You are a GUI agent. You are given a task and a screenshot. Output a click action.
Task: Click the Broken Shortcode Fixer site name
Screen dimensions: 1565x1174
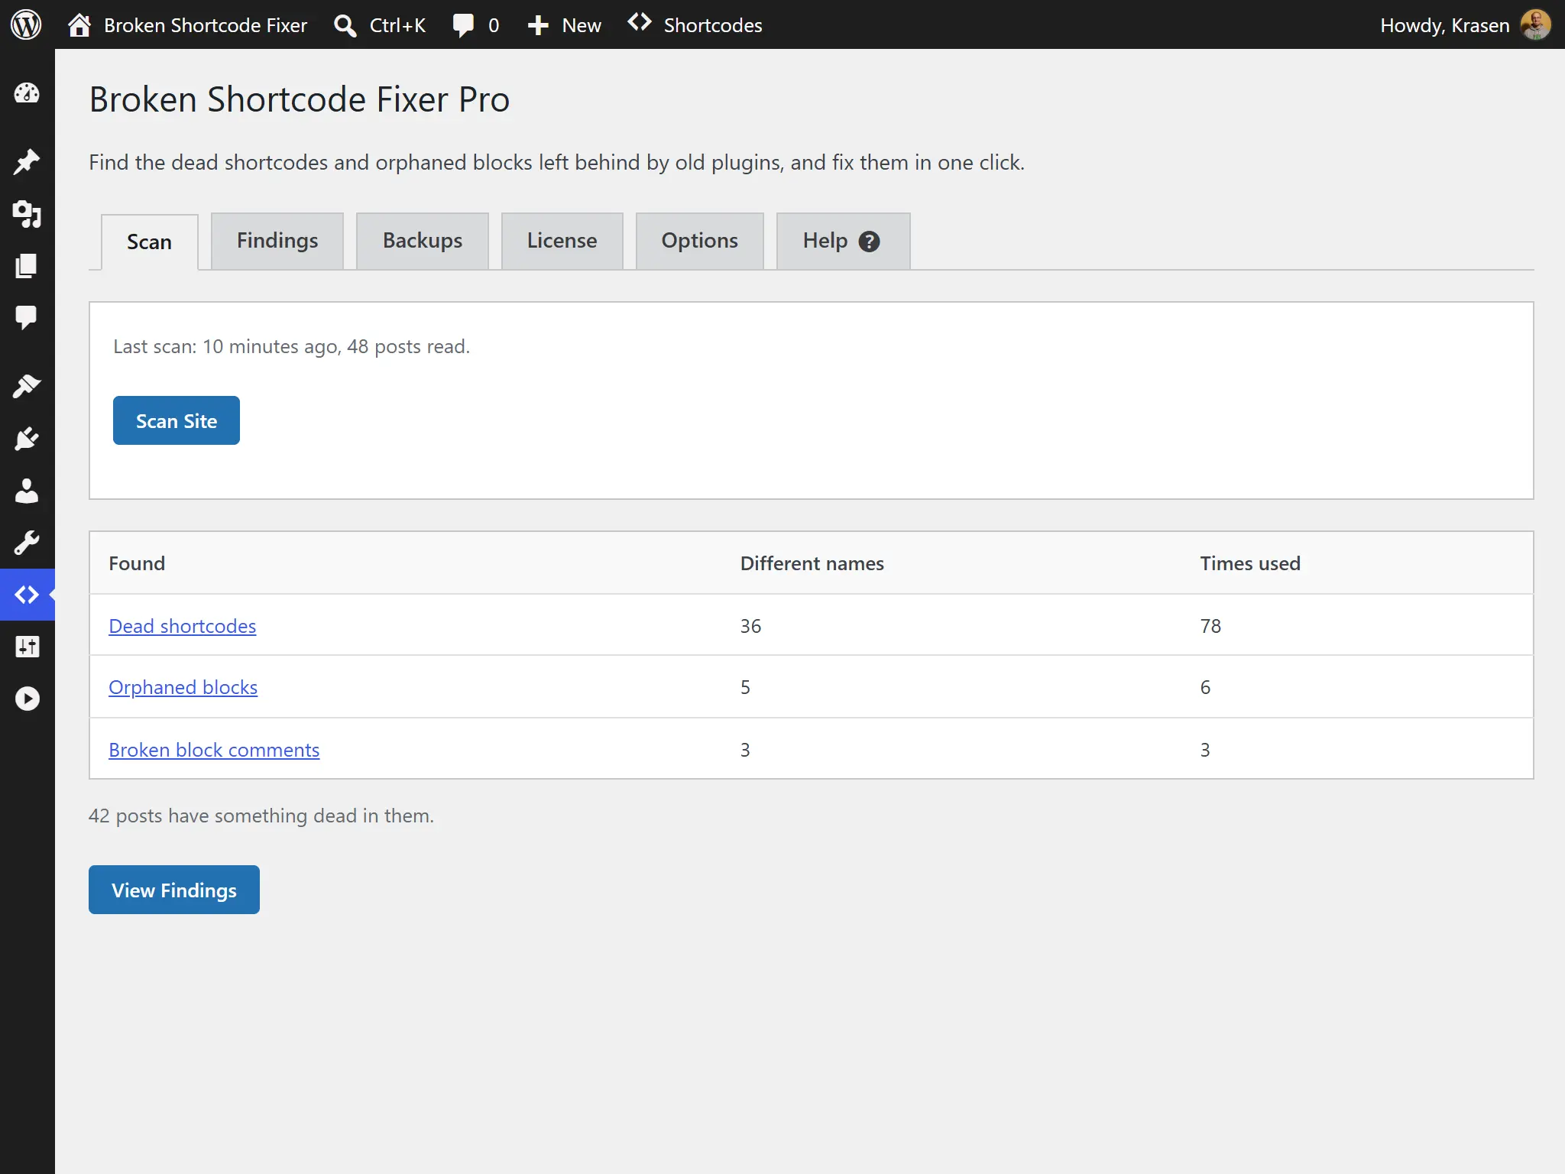coord(206,25)
